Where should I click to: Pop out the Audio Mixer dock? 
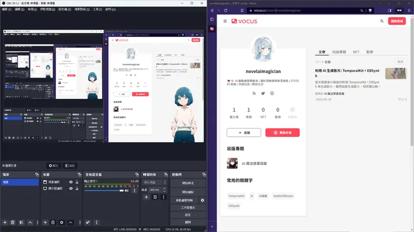tap(137, 175)
